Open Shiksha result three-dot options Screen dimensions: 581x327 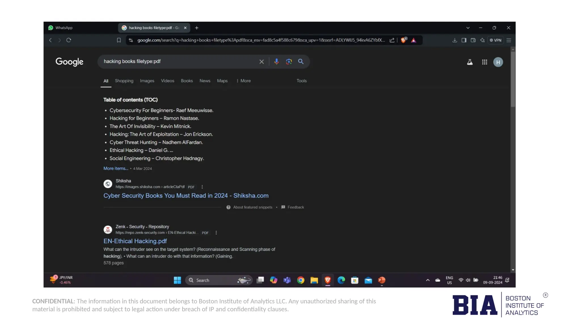coord(202,187)
